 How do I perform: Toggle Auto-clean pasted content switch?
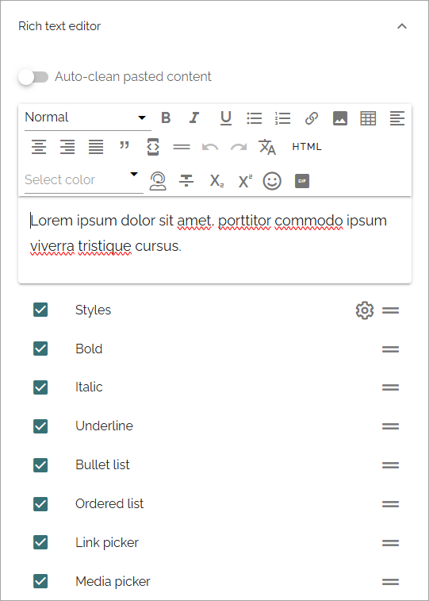pyautogui.click(x=33, y=77)
